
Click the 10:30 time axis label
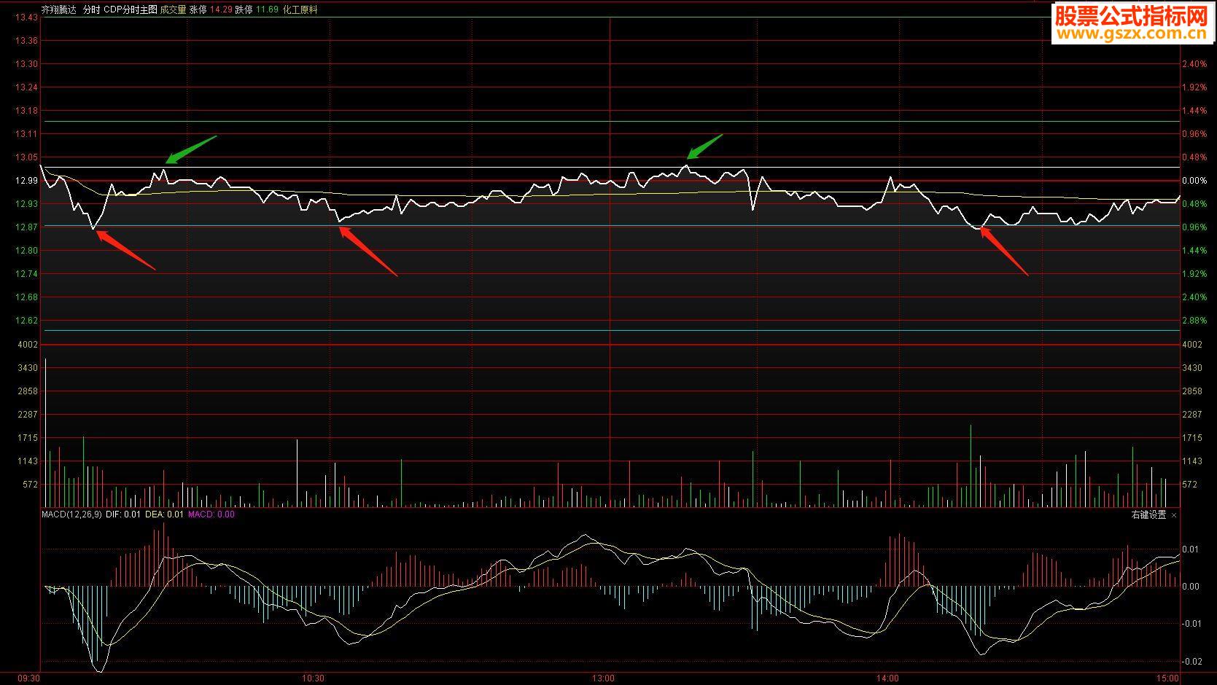(x=314, y=678)
